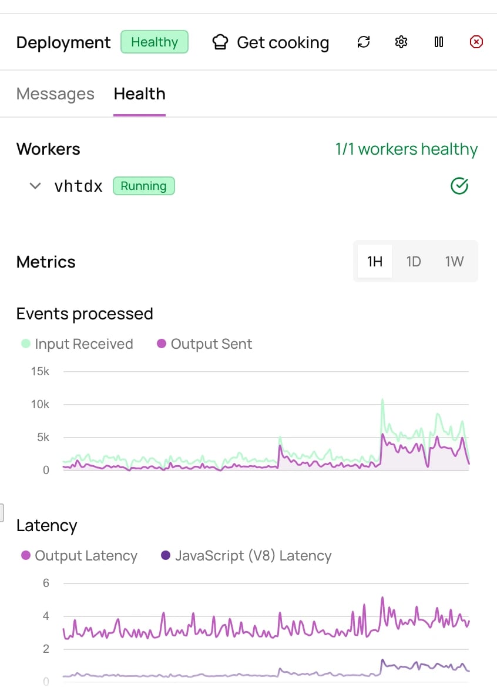Click the 10k axis label
Screen dimensions: 497x694
tap(40, 404)
